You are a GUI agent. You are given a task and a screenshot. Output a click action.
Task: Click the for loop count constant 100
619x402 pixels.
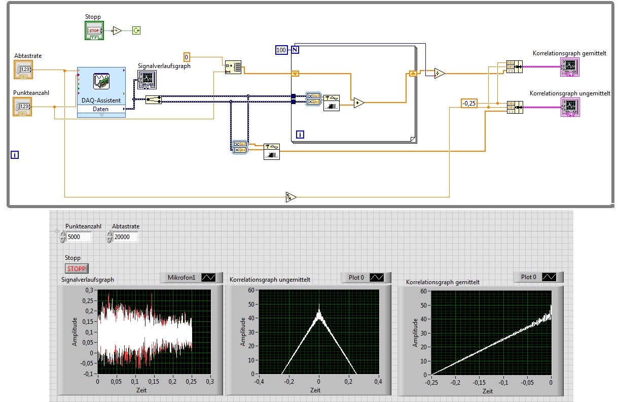click(281, 50)
